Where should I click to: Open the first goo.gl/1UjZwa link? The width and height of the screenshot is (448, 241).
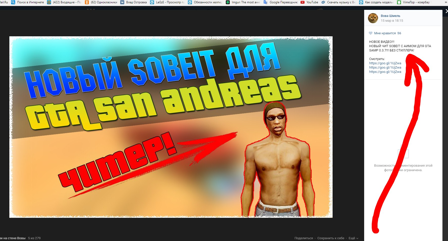click(x=385, y=63)
